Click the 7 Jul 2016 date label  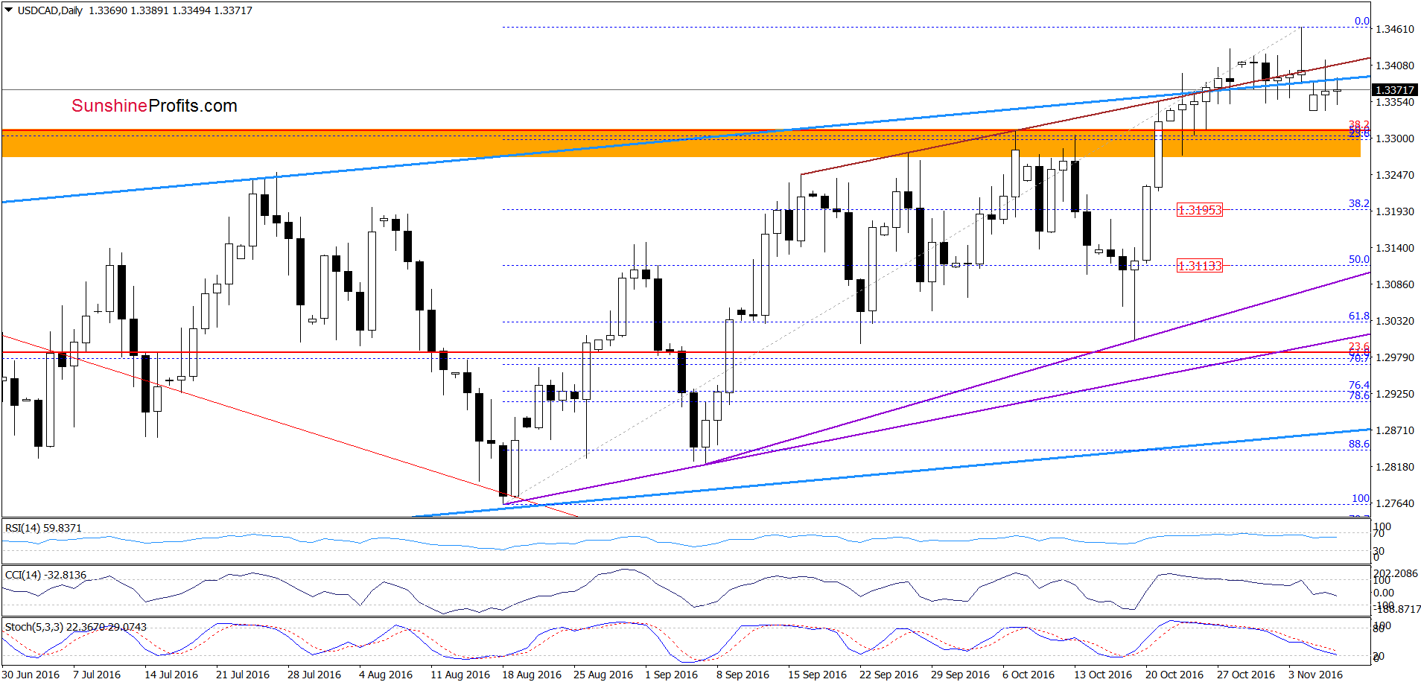tap(97, 675)
